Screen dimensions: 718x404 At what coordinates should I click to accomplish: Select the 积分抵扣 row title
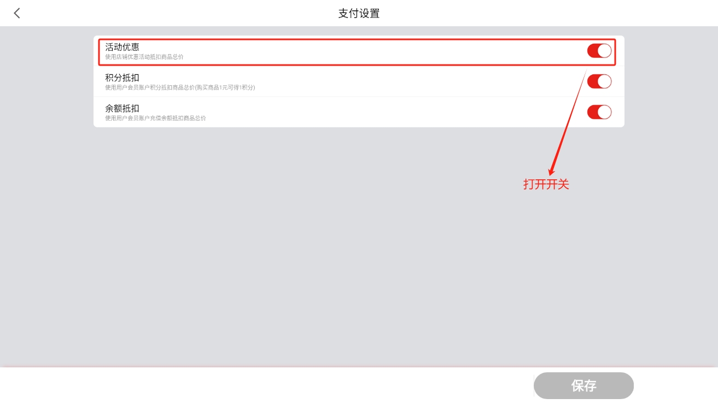coord(122,78)
